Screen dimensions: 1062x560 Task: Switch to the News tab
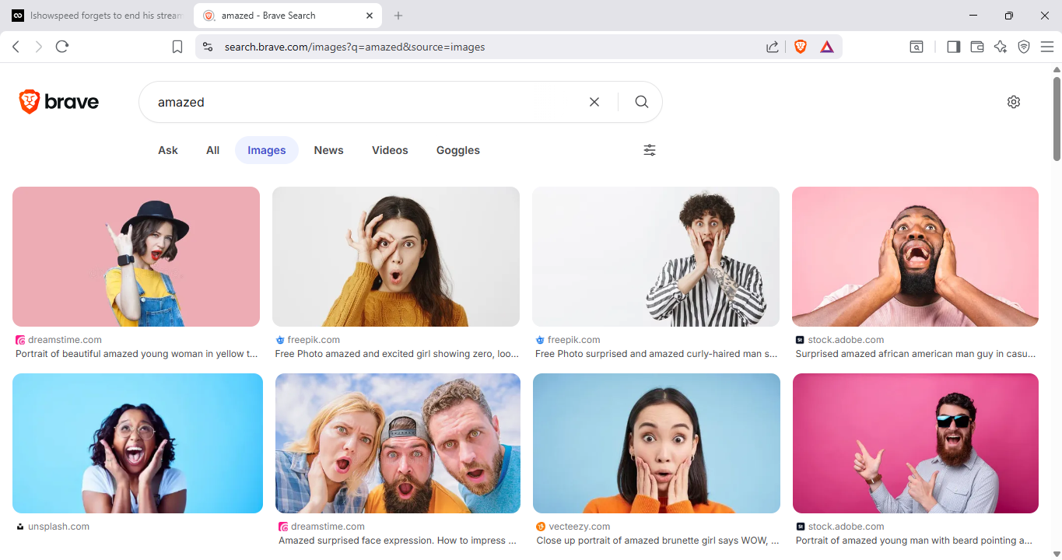point(328,150)
